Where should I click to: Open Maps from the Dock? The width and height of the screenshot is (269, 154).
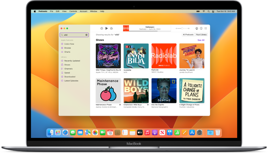pos(88,132)
